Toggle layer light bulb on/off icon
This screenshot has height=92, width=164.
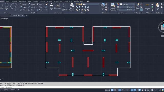point(77,4)
